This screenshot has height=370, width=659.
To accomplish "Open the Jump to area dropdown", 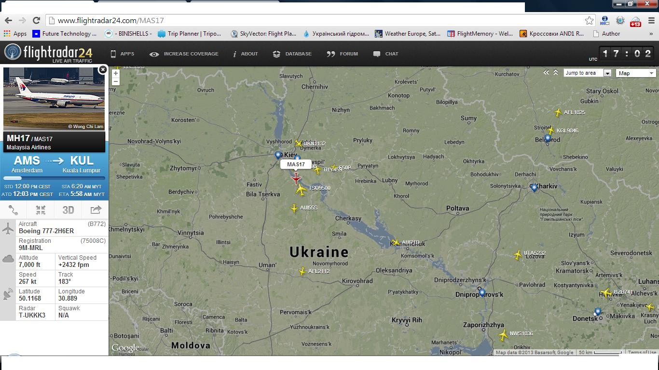I will [x=588, y=73].
